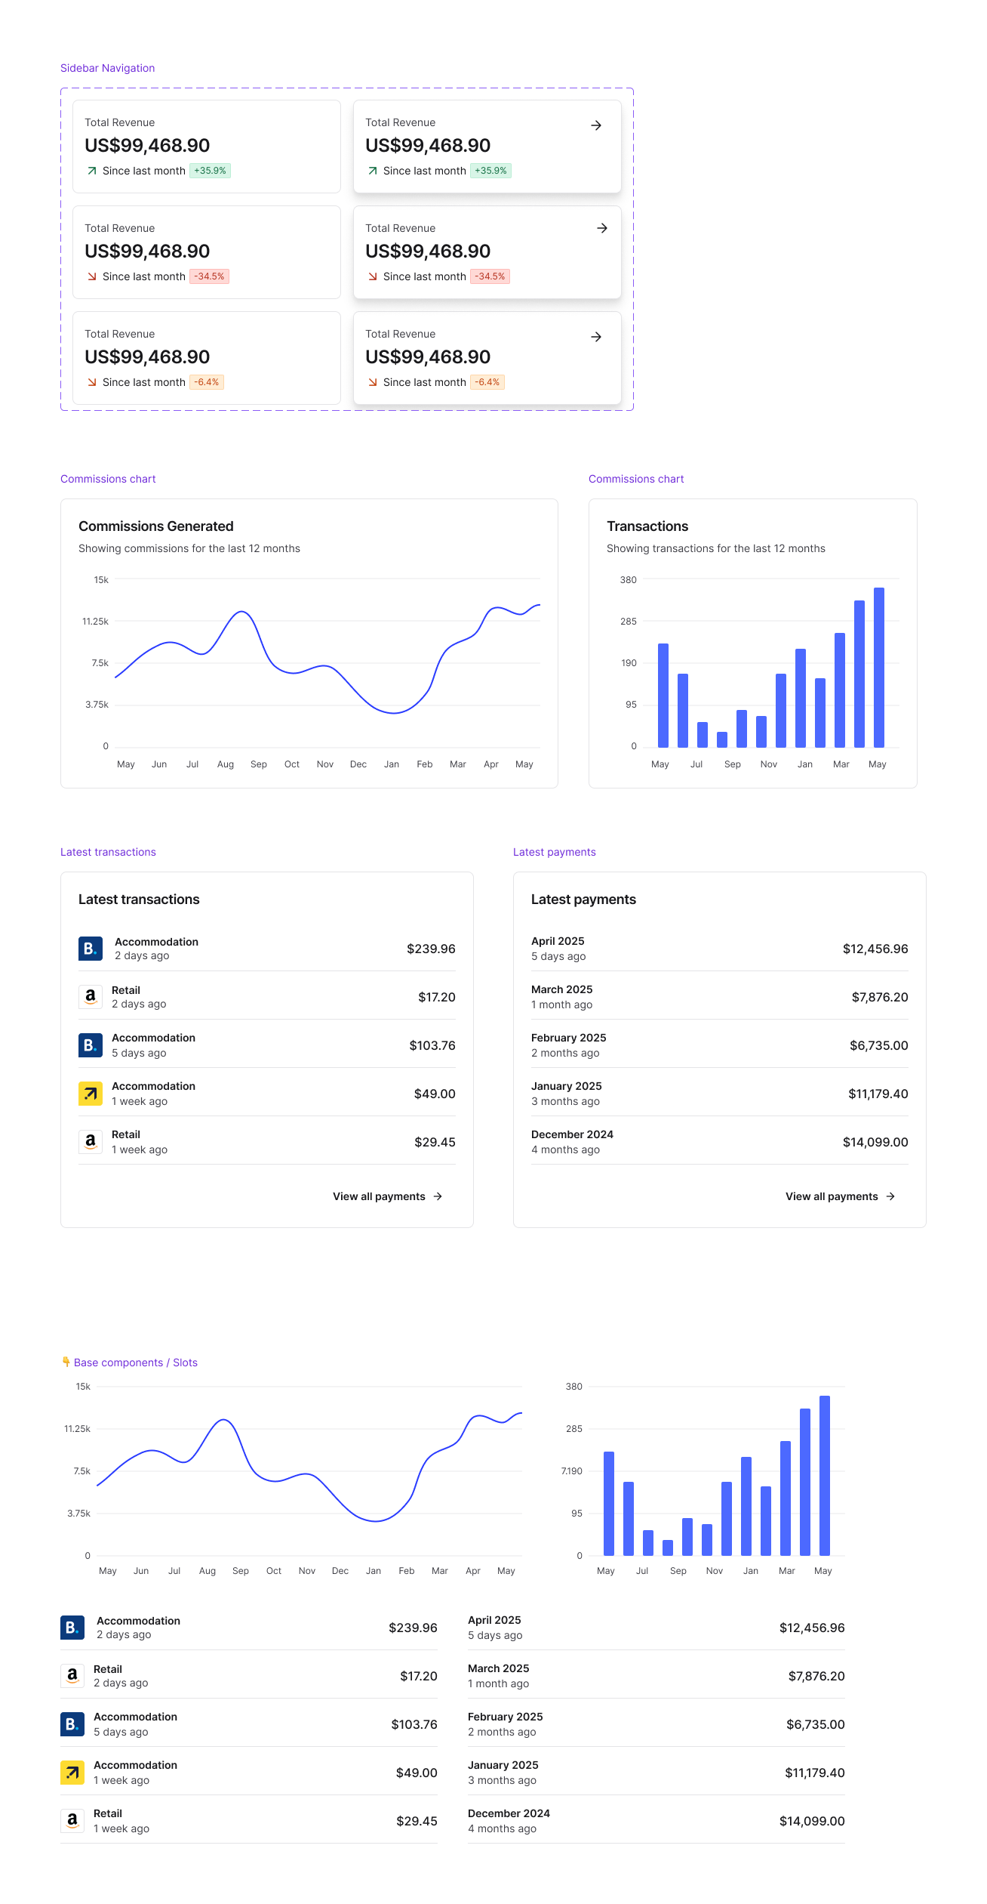The height and width of the screenshot is (1904, 987).
Task: Click yellow arrow logo beside $49.00 in Latest transactions card
Action: point(91,1094)
